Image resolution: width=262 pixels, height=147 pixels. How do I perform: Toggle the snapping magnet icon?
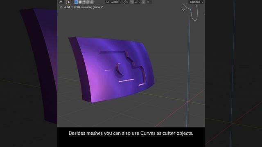(x=132, y=2)
